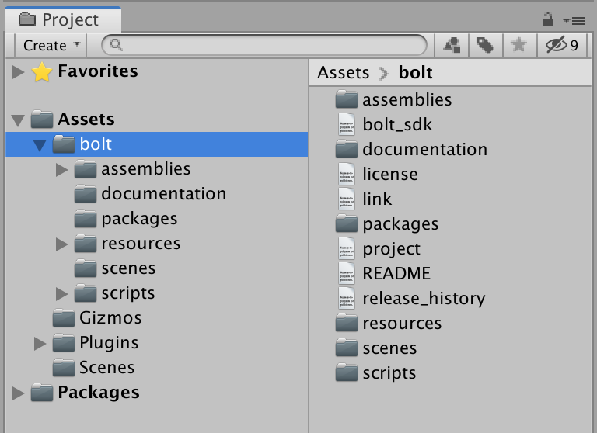Select the Project tab
The width and height of the screenshot is (597, 433).
tap(63, 19)
